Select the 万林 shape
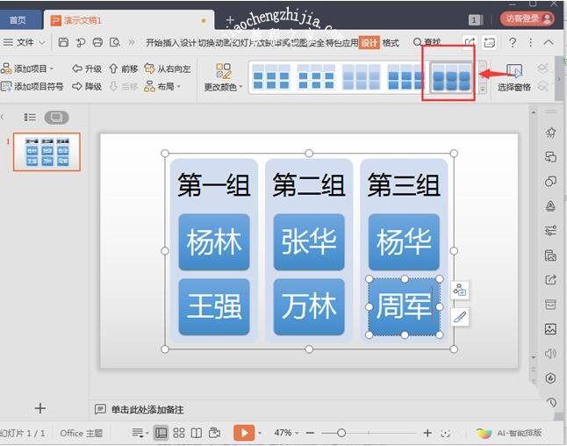 [x=309, y=306]
